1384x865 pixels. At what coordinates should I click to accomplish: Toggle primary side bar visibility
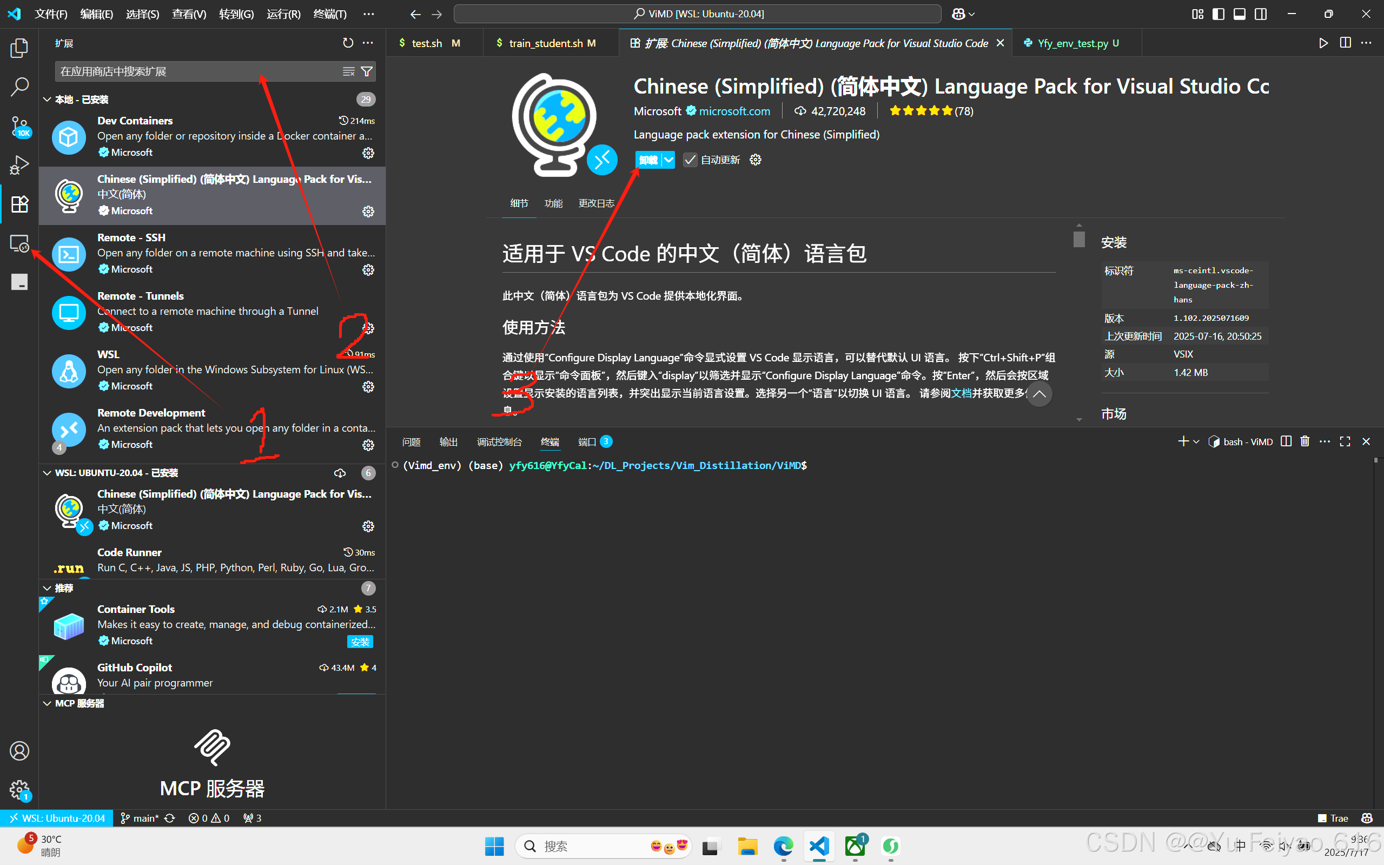pos(1218,14)
